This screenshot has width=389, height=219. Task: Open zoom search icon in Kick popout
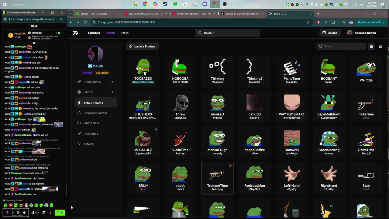(x=61, y=19)
